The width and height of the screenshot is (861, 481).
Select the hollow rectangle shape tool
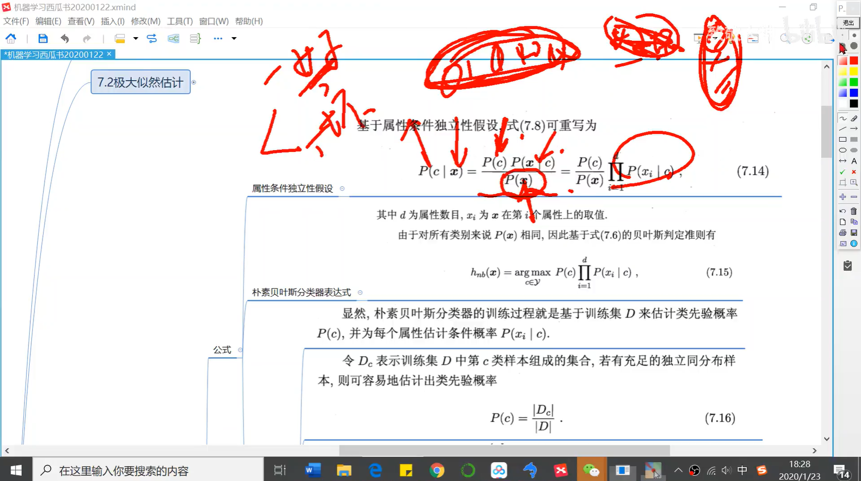[x=843, y=140]
